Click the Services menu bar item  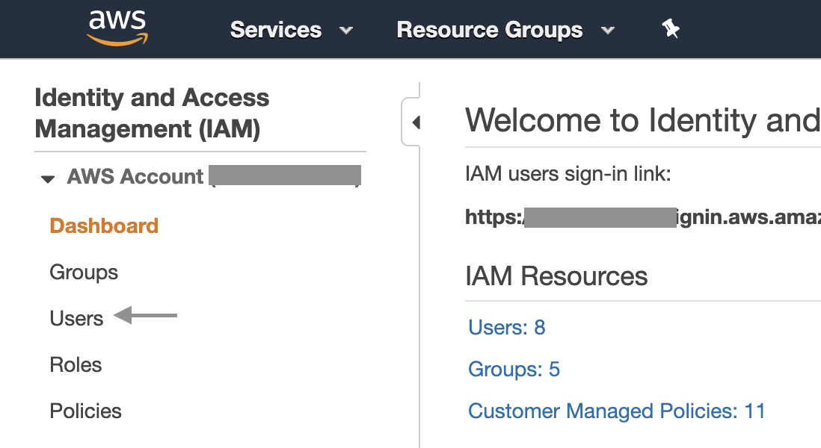[276, 30]
